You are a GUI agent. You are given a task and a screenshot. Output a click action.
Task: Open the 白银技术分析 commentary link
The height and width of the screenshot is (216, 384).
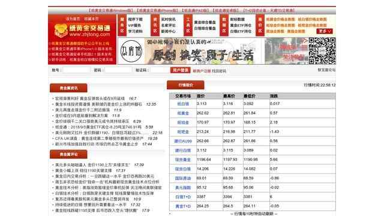pyautogui.click(x=104, y=193)
